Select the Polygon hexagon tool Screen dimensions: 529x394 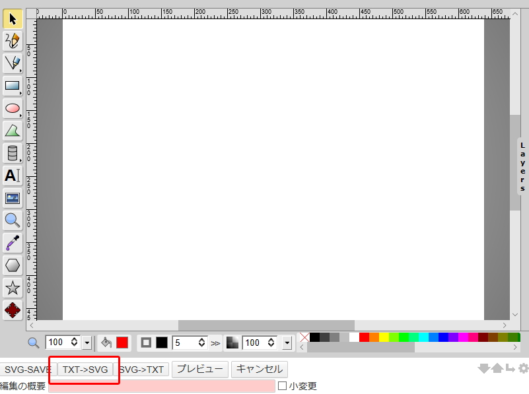13,265
